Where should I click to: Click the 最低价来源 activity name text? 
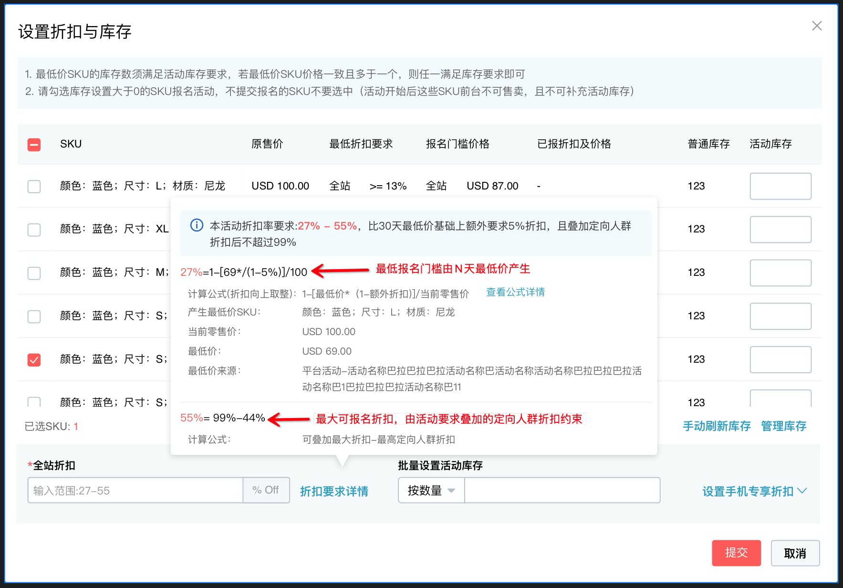click(x=472, y=378)
